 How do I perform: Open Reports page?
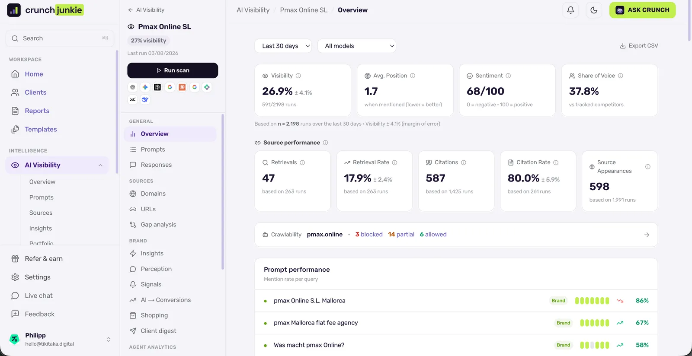(x=37, y=111)
